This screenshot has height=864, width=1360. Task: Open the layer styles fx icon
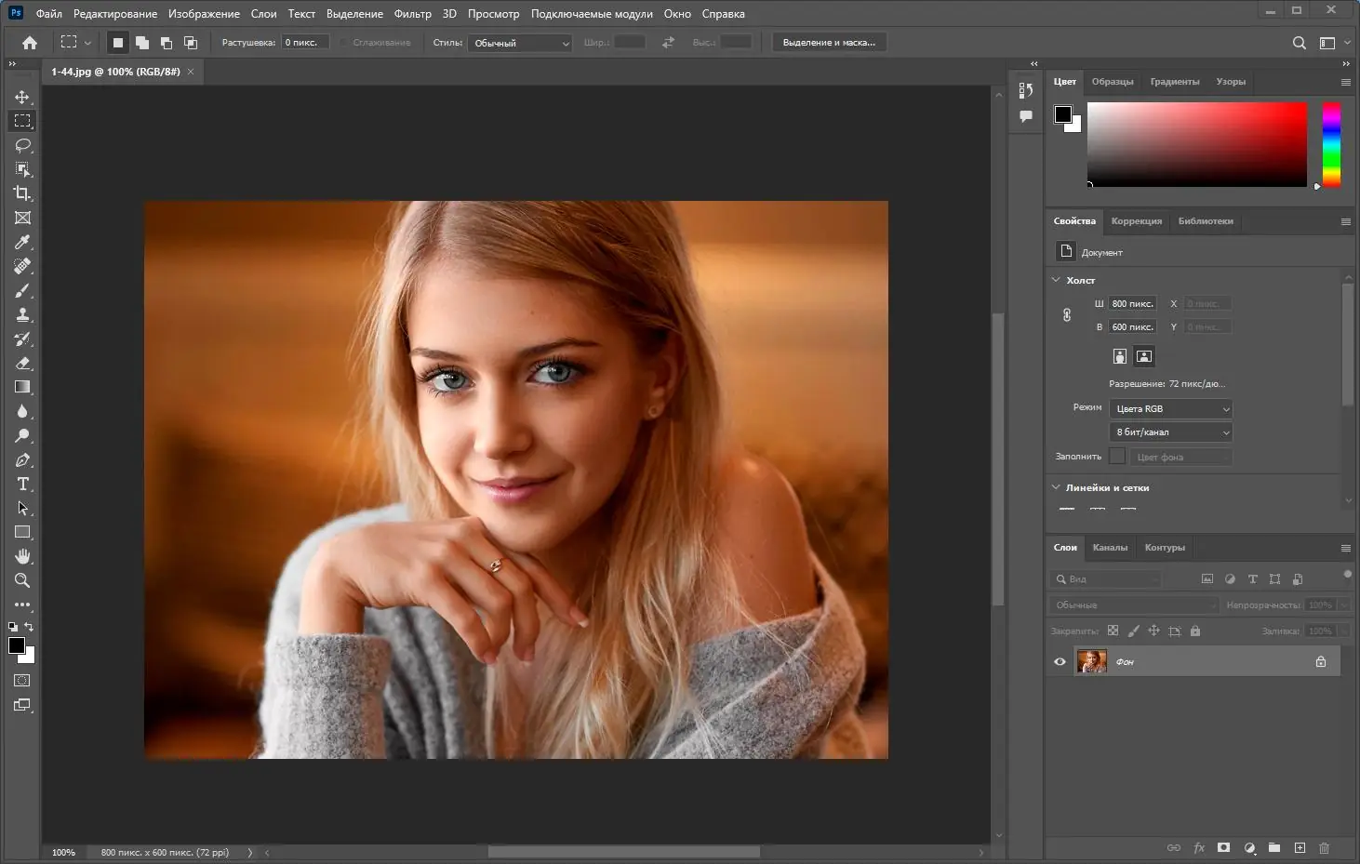pyautogui.click(x=1199, y=848)
